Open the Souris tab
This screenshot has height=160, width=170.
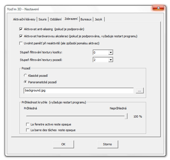pos(43,19)
